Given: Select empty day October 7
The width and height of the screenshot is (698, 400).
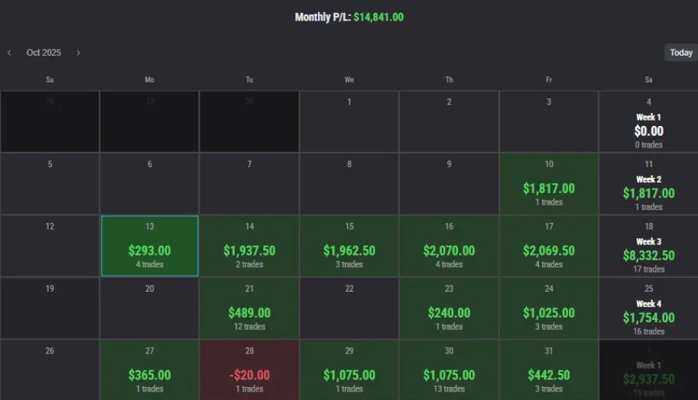Looking at the screenshot, I should click(x=249, y=183).
